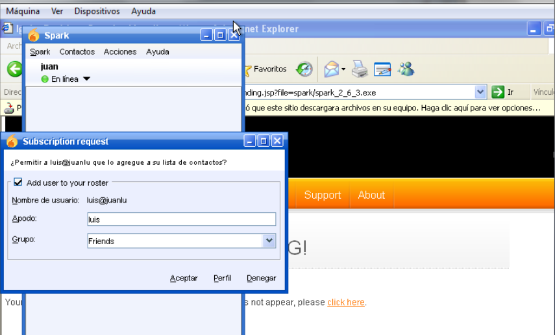Screen dimensions: 555x335
Task: Open the Contactos menu in Spark
Action: tap(77, 52)
